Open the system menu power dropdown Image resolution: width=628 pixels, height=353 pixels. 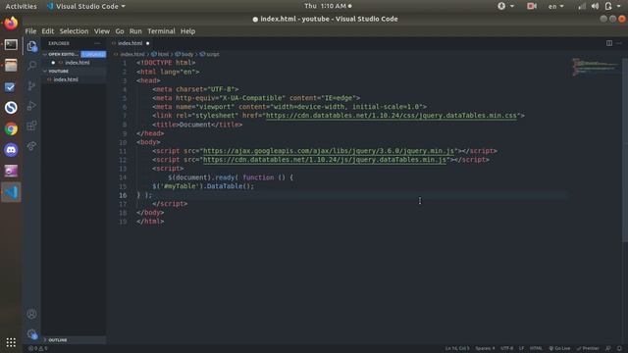click(613, 6)
